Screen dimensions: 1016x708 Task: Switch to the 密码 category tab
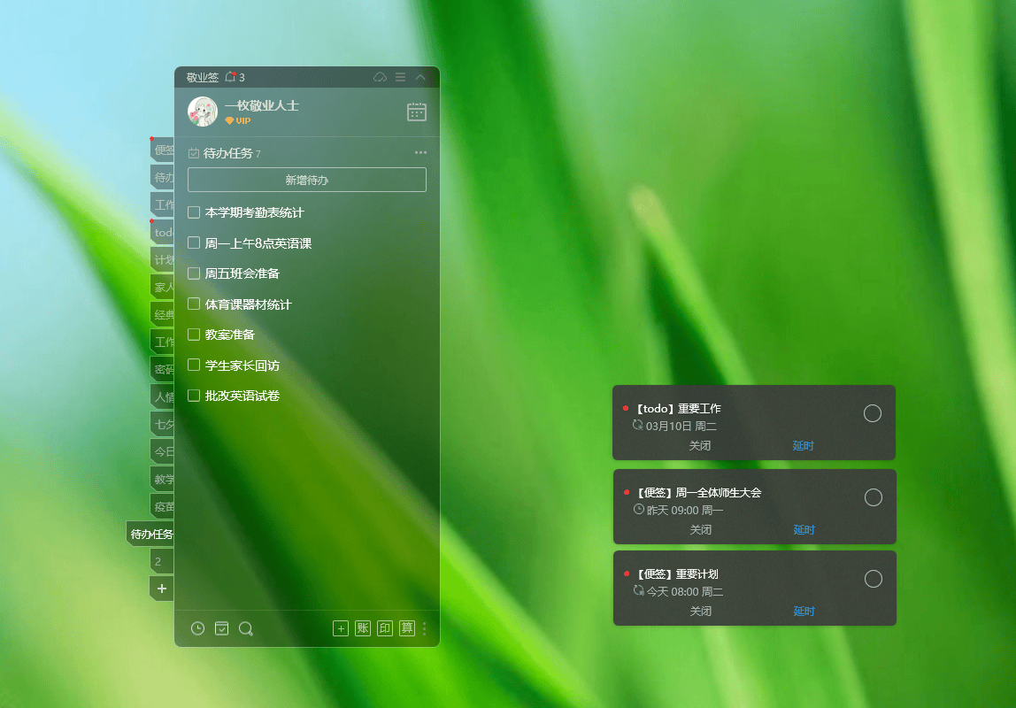pos(163,370)
